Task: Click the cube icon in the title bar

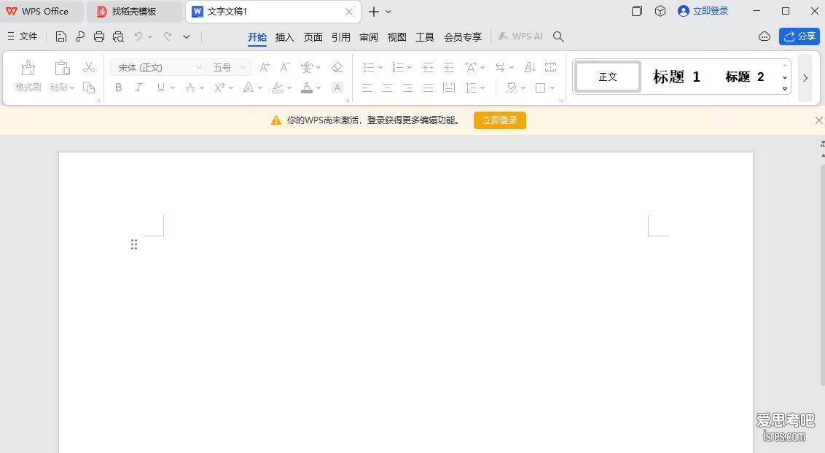Action: [660, 11]
